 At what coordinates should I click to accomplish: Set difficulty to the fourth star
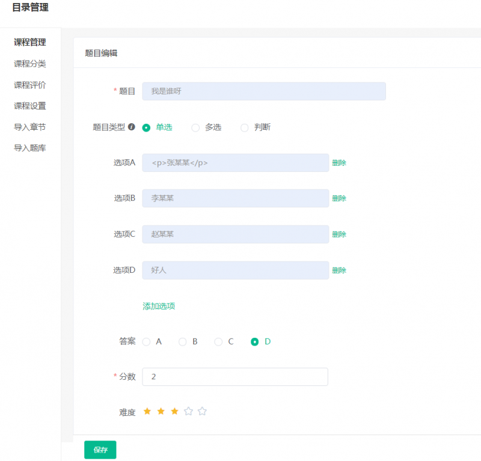(x=189, y=411)
